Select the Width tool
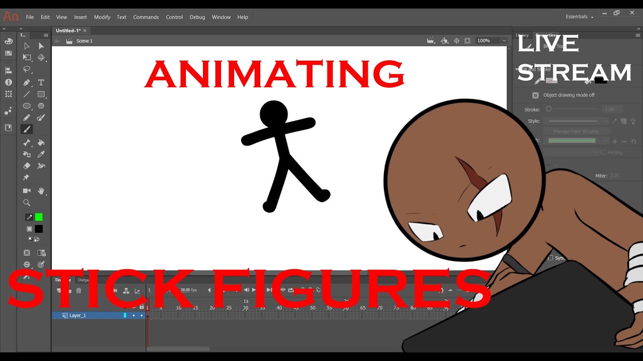The width and height of the screenshot is (643, 361). point(41,166)
